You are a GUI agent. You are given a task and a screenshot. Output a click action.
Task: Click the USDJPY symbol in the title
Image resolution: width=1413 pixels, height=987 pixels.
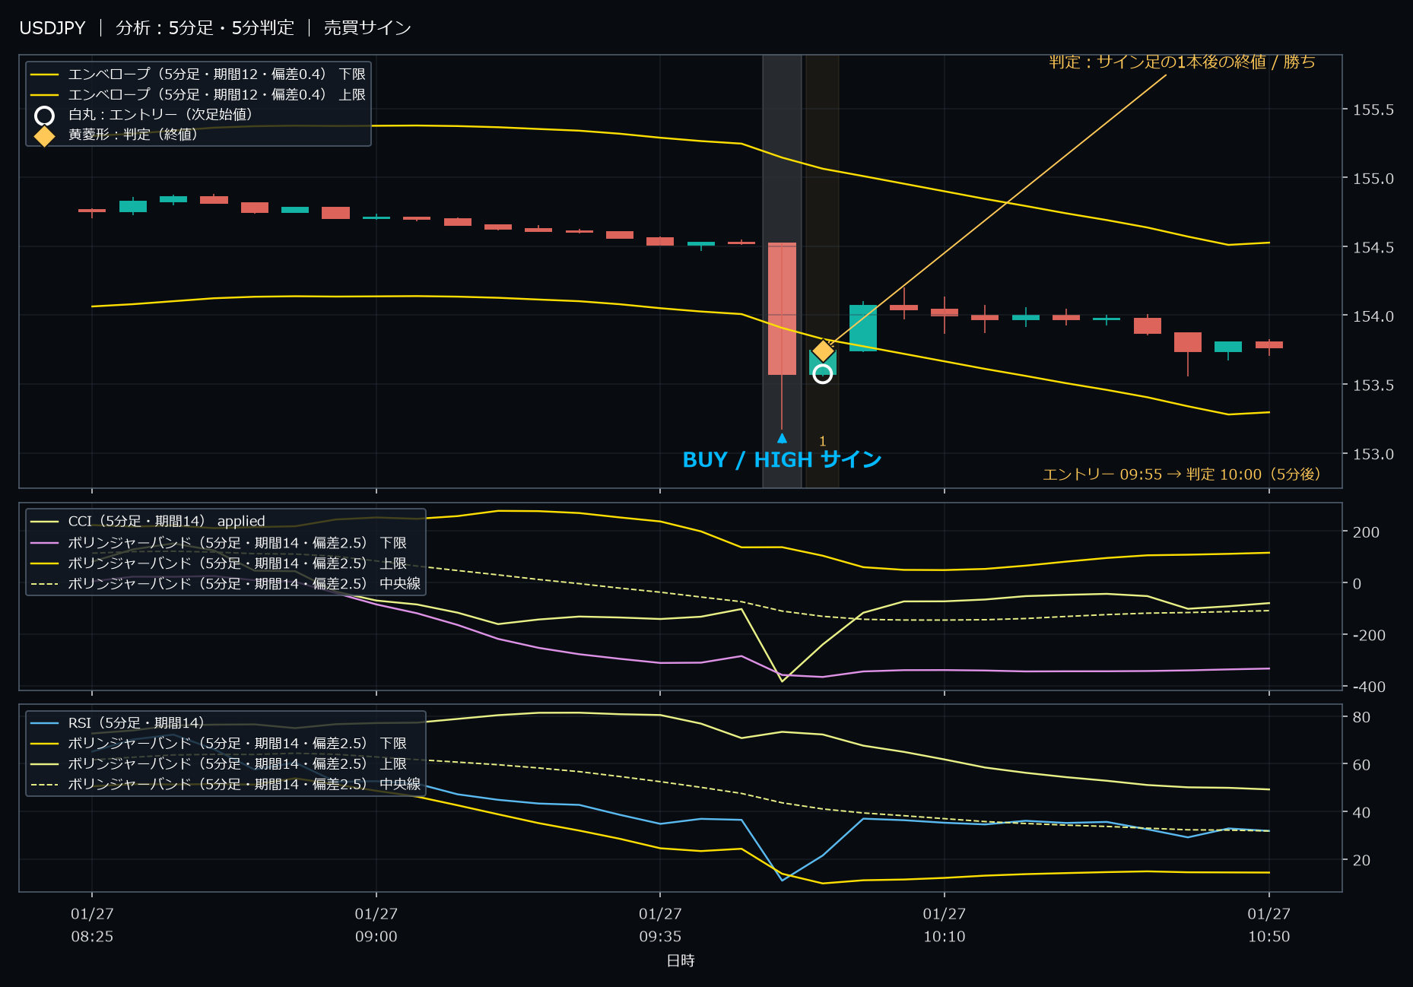pos(52,28)
